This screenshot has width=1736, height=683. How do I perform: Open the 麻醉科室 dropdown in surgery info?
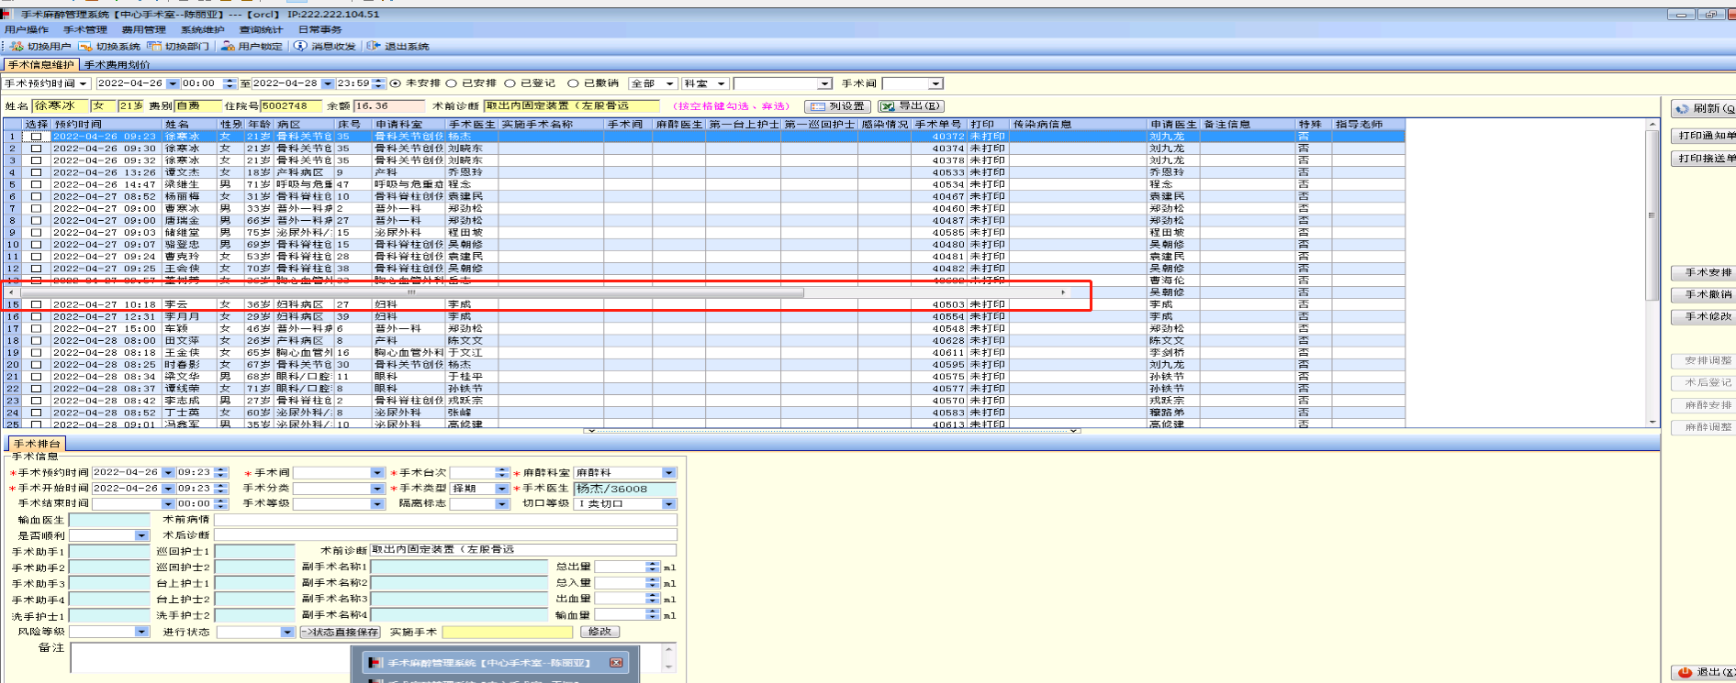tap(668, 473)
